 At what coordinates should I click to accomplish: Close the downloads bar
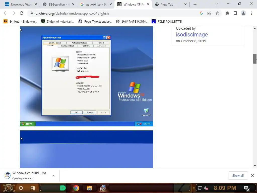tap(252, 175)
